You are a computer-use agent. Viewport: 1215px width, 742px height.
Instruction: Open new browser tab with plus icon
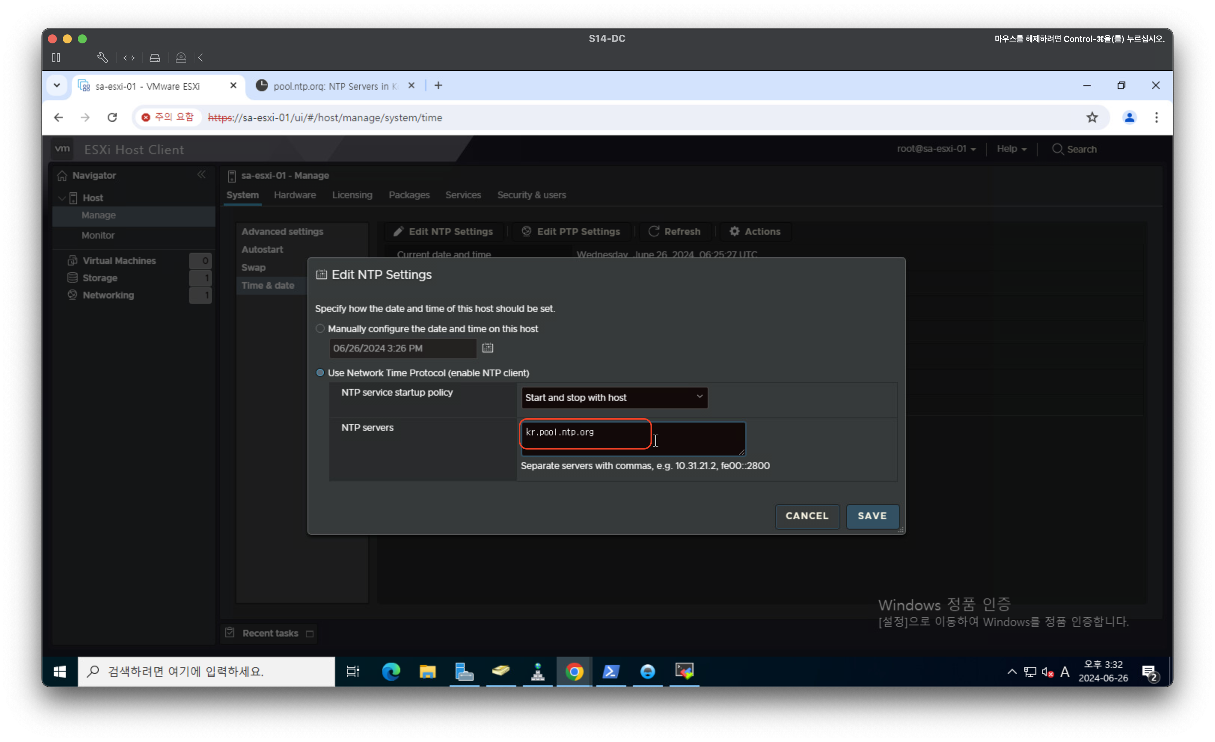(x=438, y=86)
